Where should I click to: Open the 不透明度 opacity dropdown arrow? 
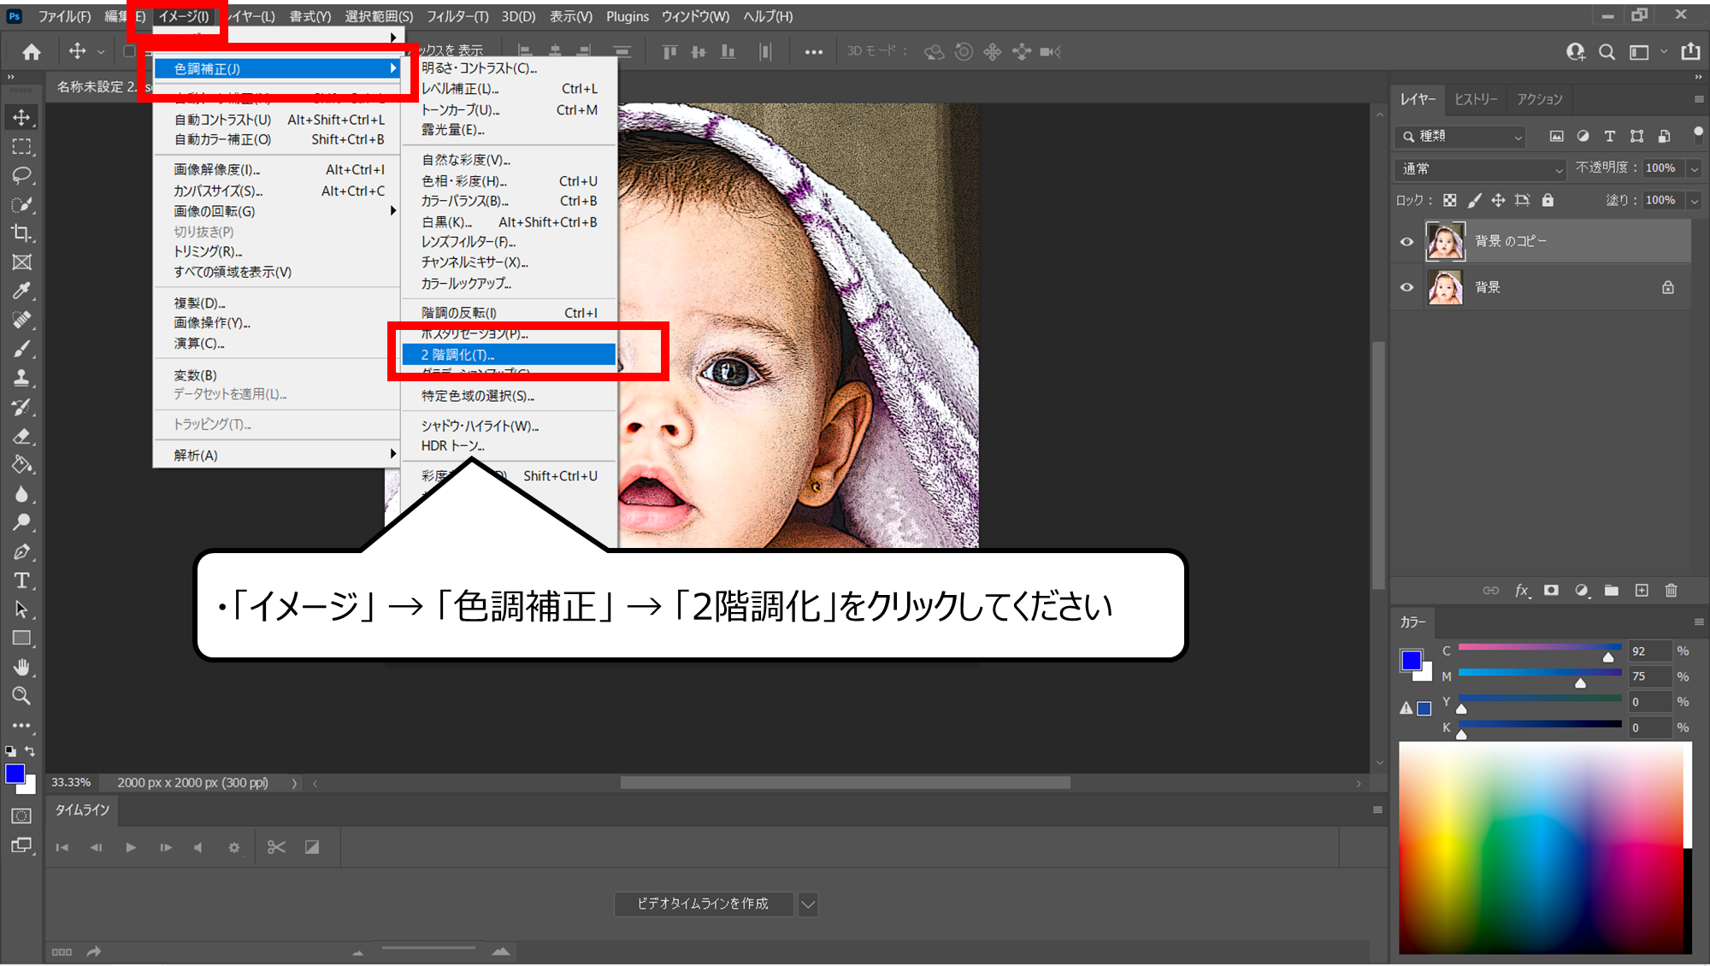click(x=1694, y=168)
